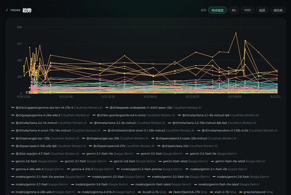The height and width of the screenshot is (195, 291).
Task: Toggle @cf/nvidia/nemotron-3-120b-a12b legend entry
Action: [x=237, y=130]
